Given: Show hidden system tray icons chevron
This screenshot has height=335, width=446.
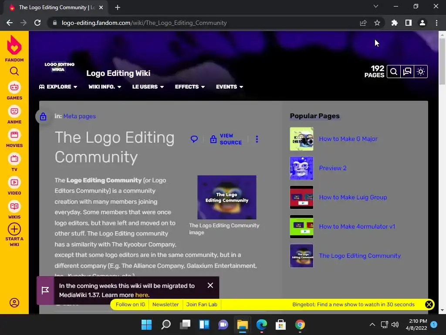Looking at the screenshot, I should [x=372, y=325].
